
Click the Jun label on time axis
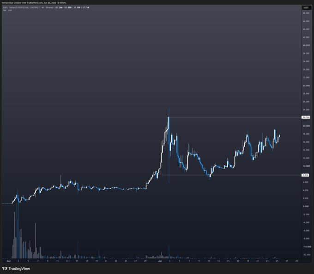coord(160,261)
